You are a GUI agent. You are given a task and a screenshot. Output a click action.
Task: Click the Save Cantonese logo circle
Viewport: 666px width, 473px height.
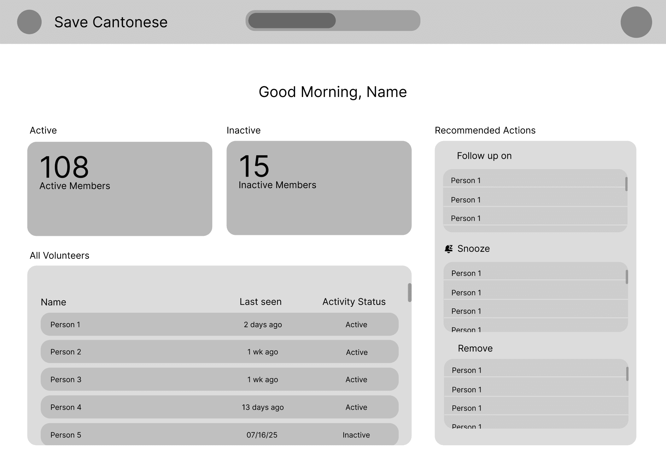point(29,22)
